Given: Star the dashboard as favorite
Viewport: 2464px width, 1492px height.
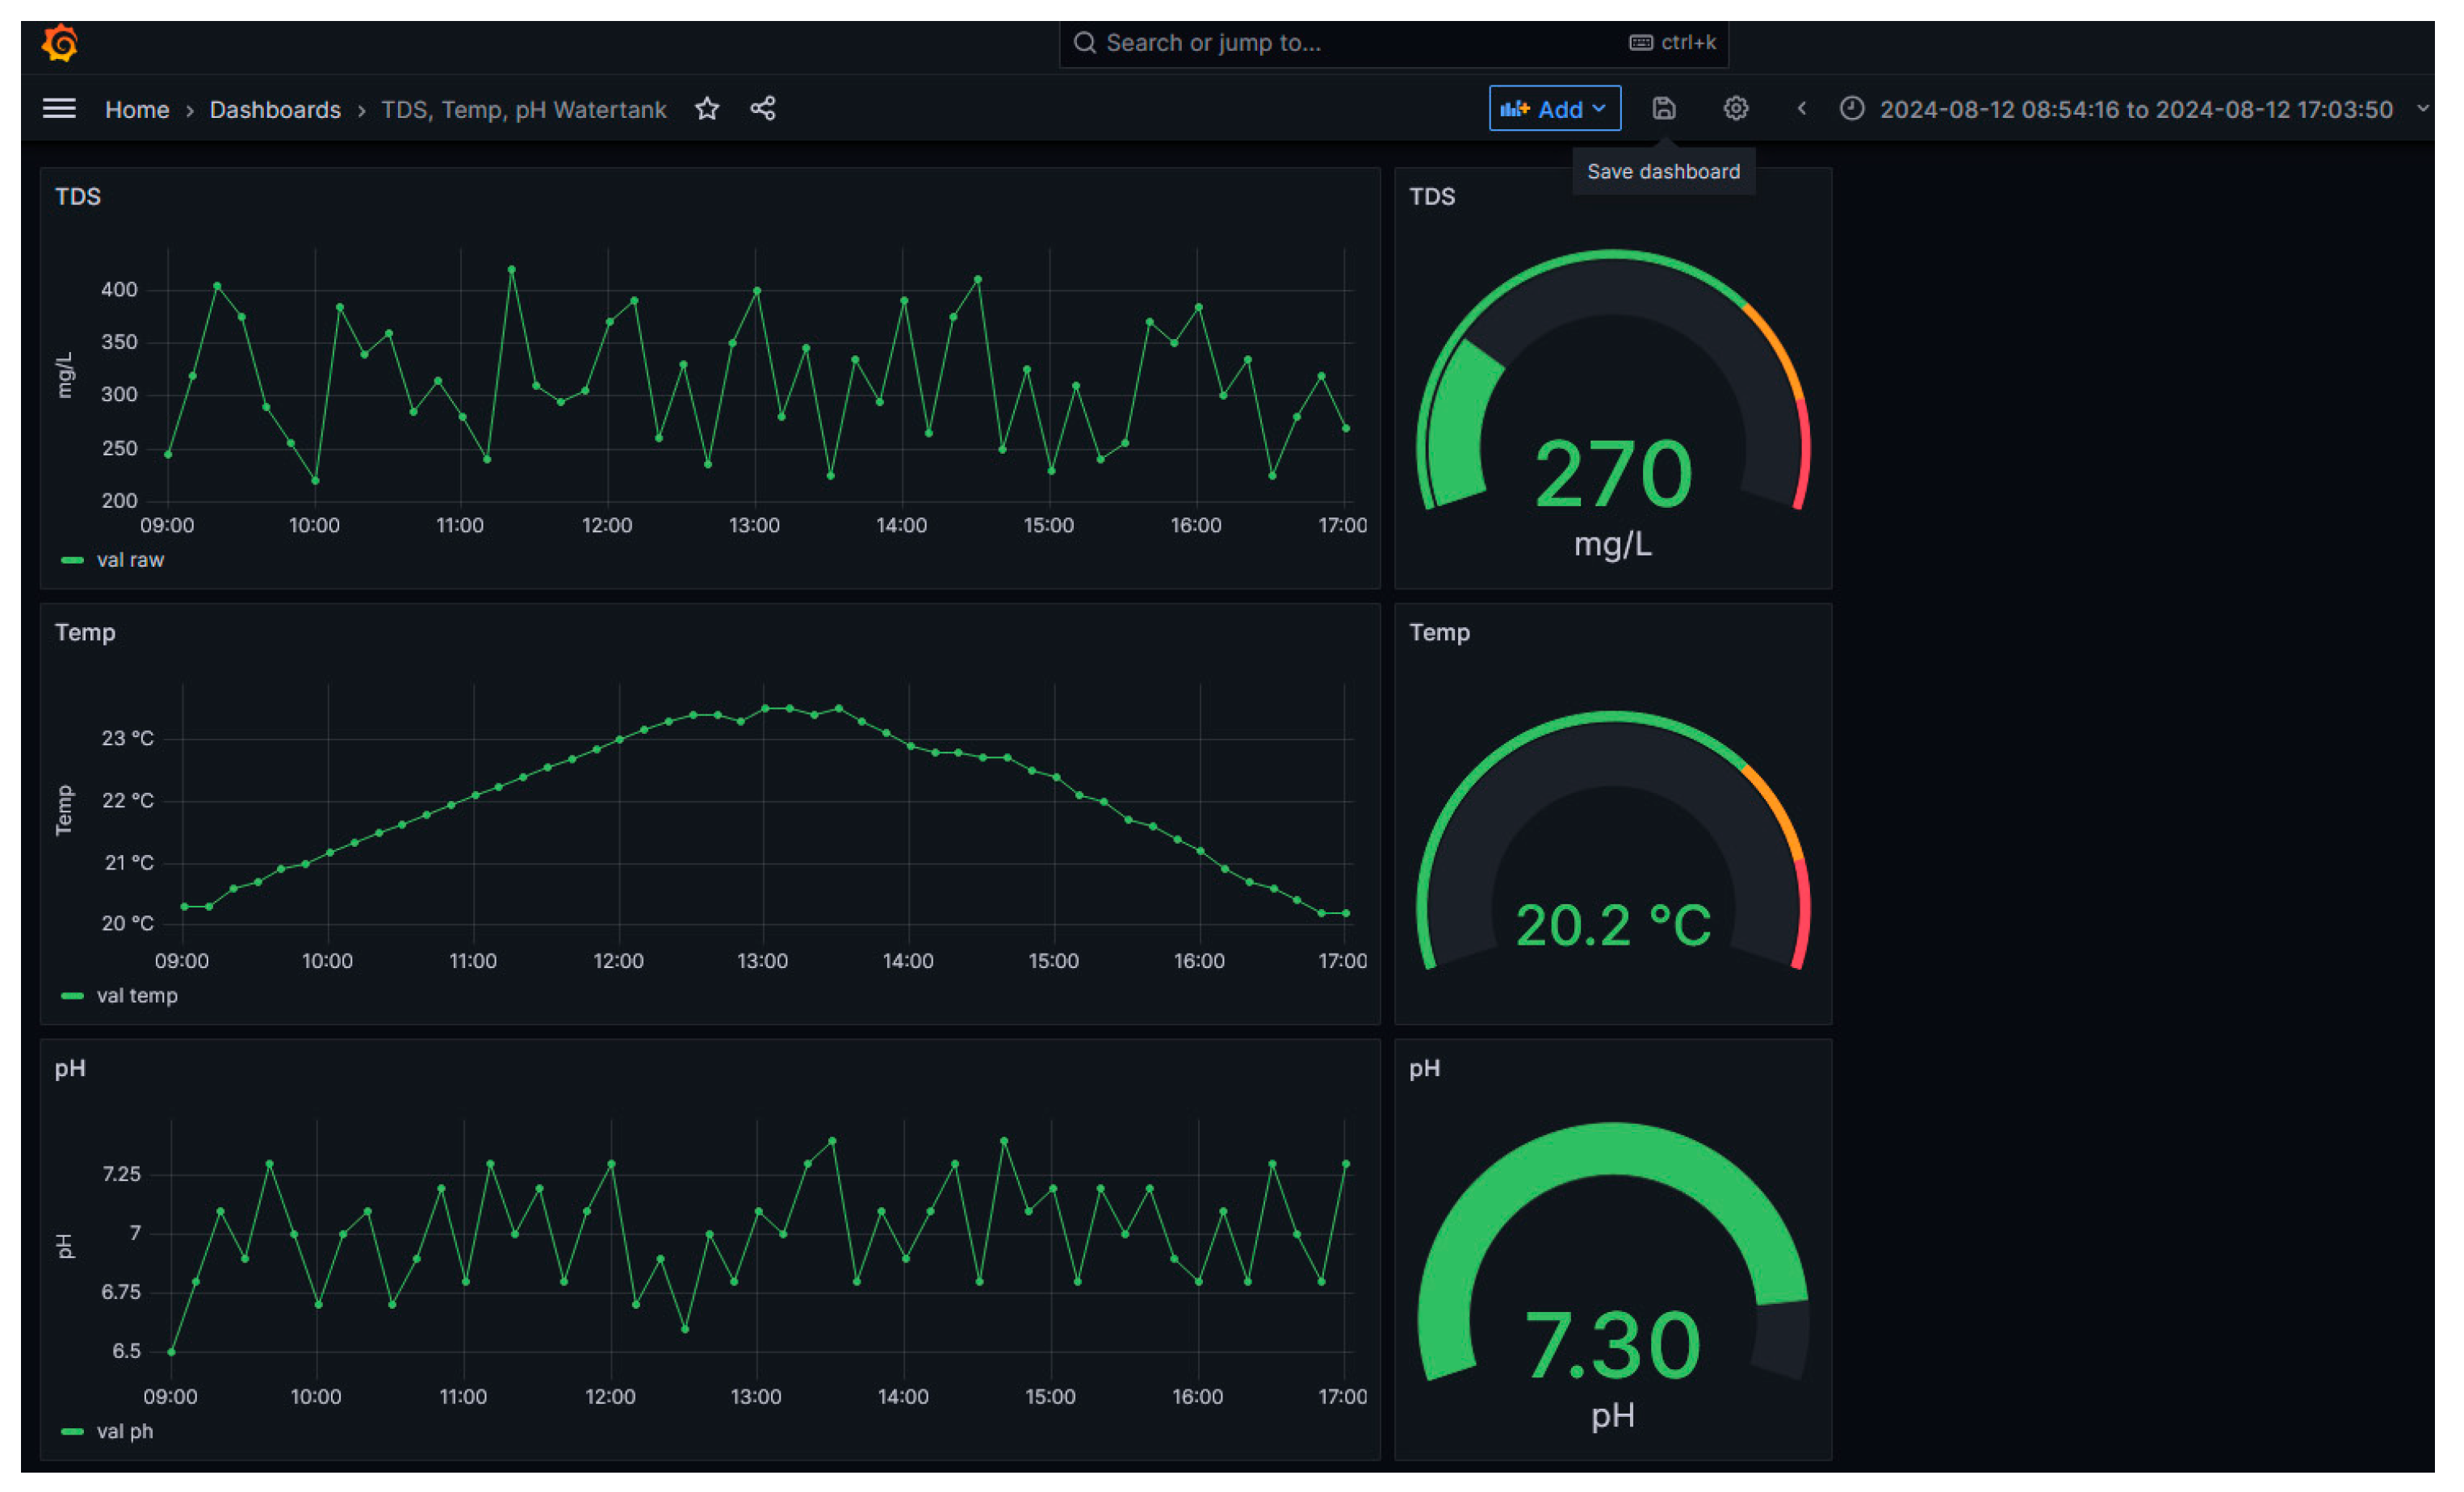Looking at the screenshot, I should [707, 109].
